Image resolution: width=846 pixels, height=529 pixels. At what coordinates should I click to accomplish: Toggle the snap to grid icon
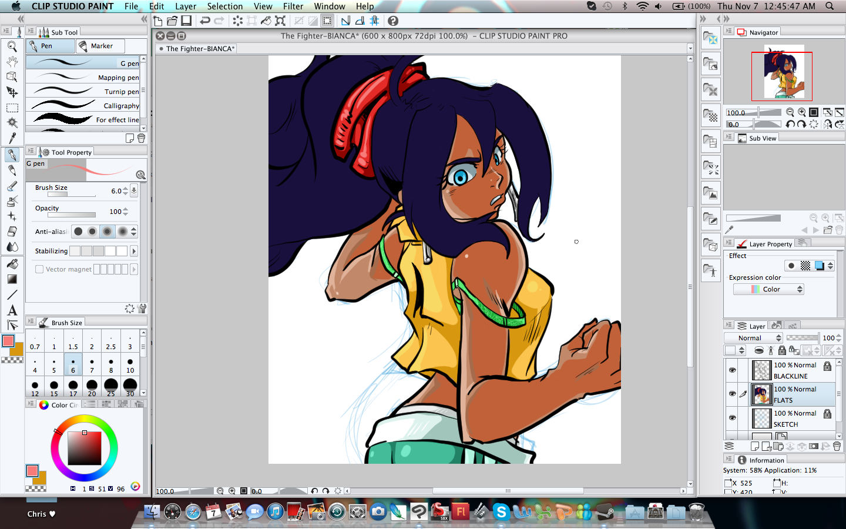pos(374,21)
